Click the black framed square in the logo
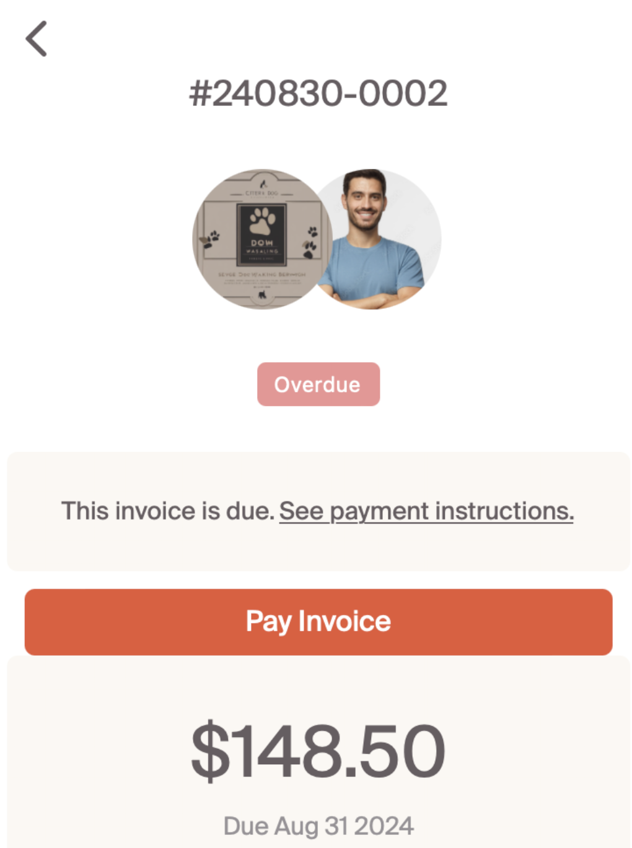Image resolution: width=632 pixels, height=848 pixels. (x=262, y=234)
